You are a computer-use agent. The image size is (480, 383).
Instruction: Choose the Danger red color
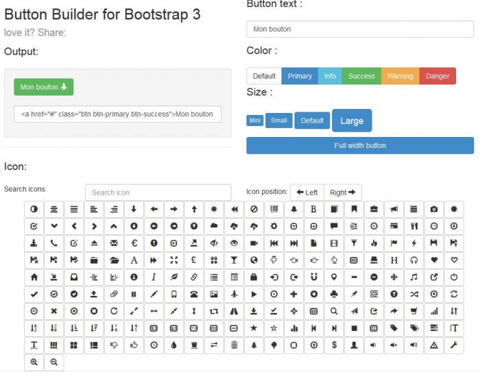click(x=437, y=76)
